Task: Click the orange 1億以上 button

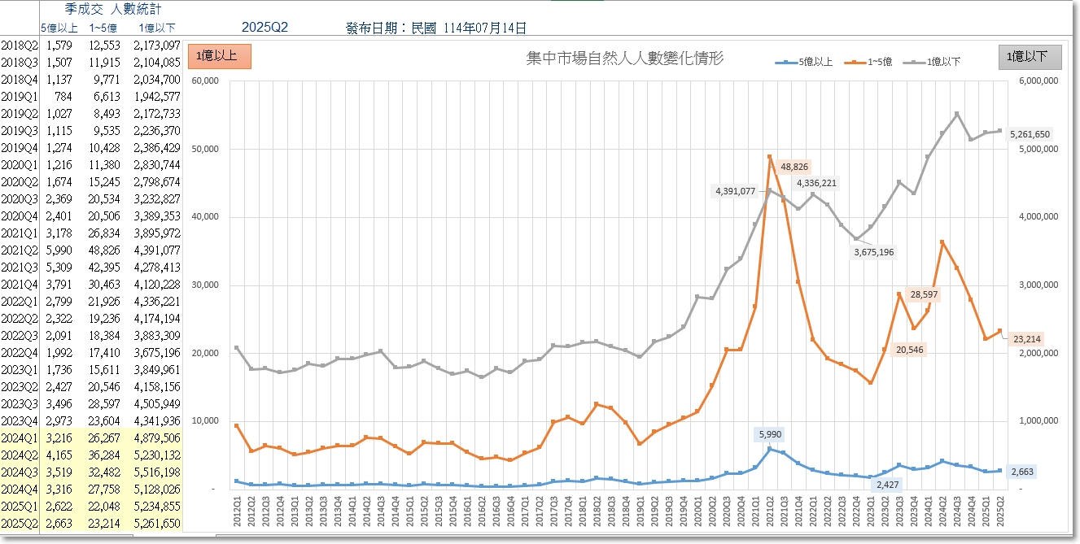Action: (219, 57)
